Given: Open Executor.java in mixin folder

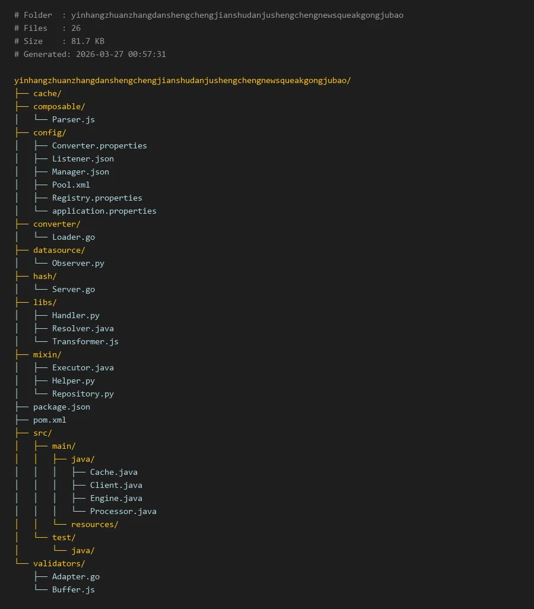Looking at the screenshot, I should point(82,367).
